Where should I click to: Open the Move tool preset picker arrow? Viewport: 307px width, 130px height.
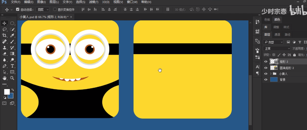(x=11, y=10)
